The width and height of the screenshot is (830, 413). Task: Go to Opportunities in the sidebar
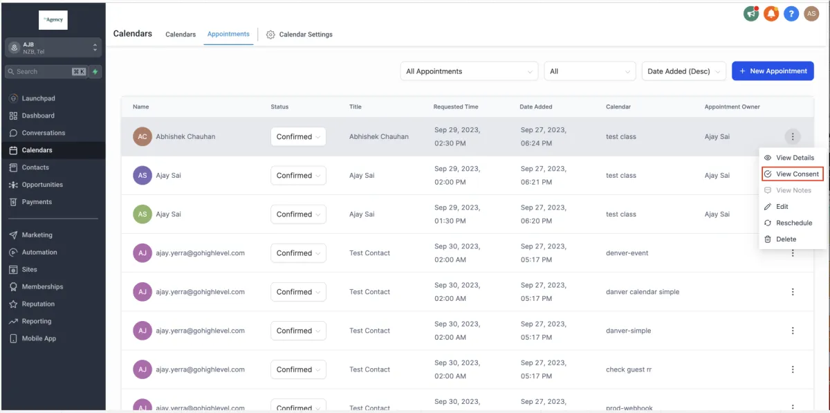coord(42,185)
